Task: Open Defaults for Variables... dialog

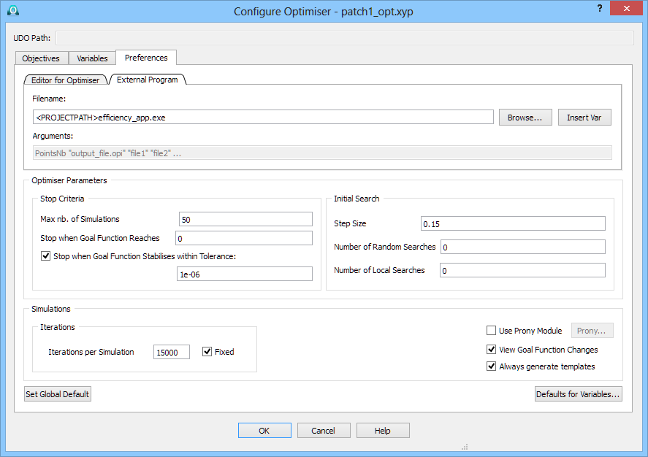Action: pos(578,394)
